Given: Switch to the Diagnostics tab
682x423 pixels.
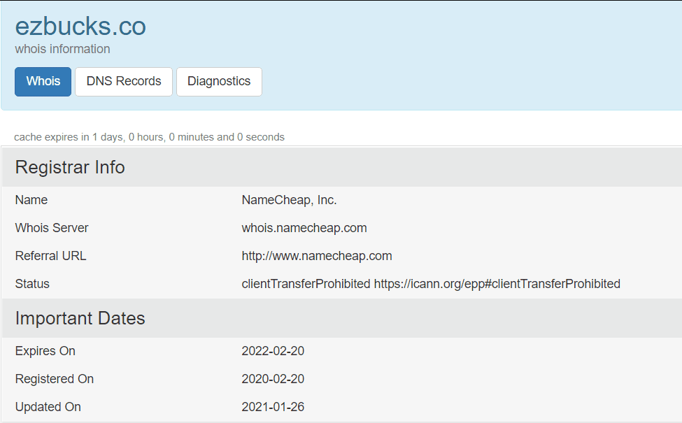Looking at the screenshot, I should tap(219, 81).
